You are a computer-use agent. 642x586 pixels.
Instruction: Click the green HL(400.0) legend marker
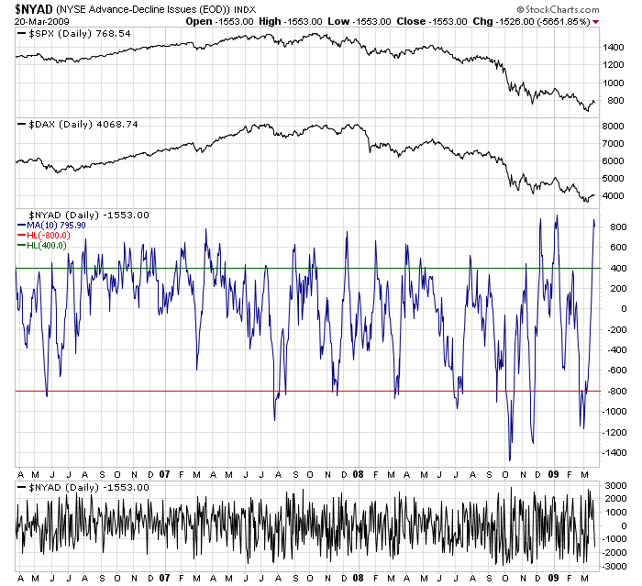(22, 246)
